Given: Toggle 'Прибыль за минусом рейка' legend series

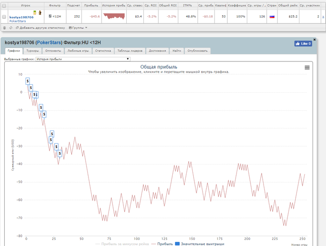Looking at the screenshot, I should 122,244.
